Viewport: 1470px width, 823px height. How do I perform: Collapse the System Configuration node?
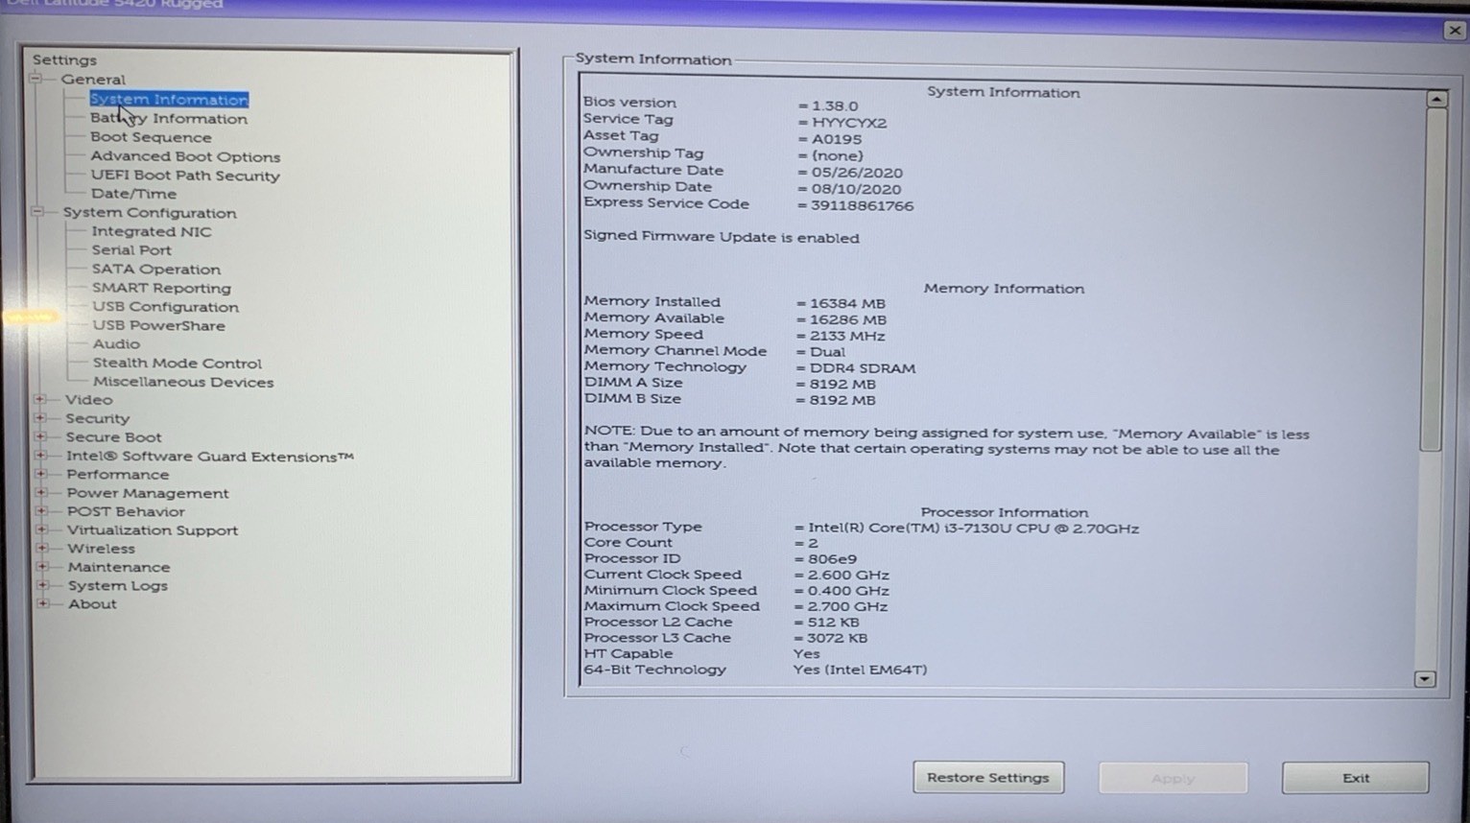(37, 212)
